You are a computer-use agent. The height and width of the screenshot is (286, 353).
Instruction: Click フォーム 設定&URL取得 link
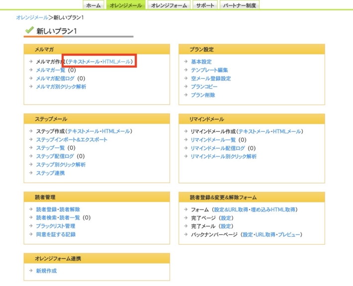click(231, 209)
